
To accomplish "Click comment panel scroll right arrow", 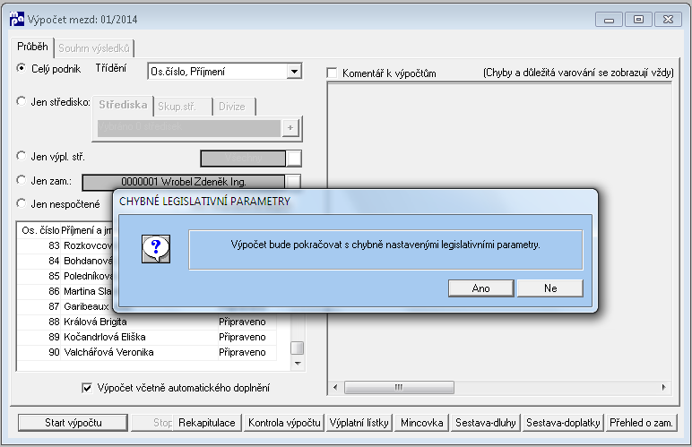I will (x=663, y=387).
